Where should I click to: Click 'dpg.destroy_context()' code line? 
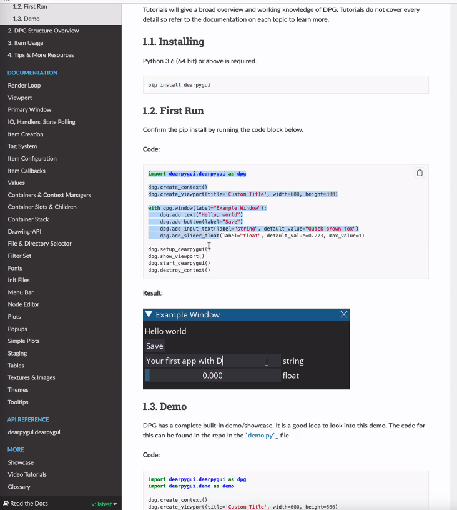click(x=179, y=270)
